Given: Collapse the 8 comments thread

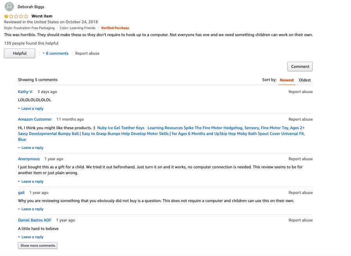Looking at the screenshot, I should (55, 54).
